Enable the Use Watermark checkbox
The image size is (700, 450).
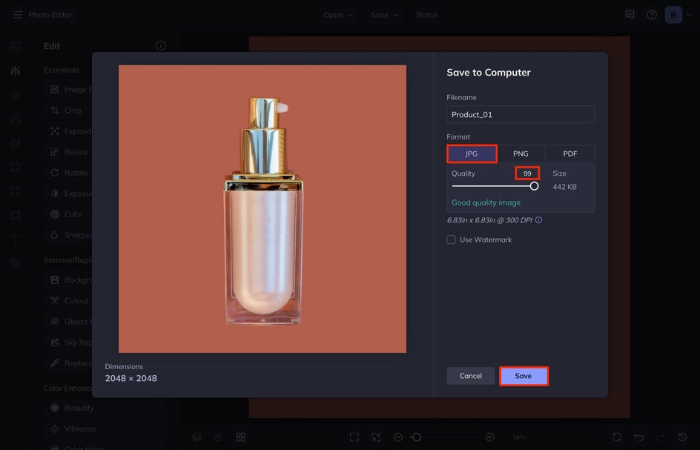coord(451,239)
